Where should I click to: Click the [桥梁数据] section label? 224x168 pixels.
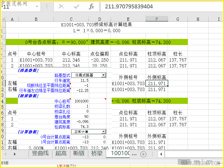28,96
